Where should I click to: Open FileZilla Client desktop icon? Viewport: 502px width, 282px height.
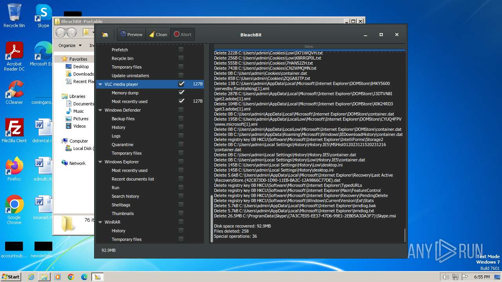coord(14,131)
